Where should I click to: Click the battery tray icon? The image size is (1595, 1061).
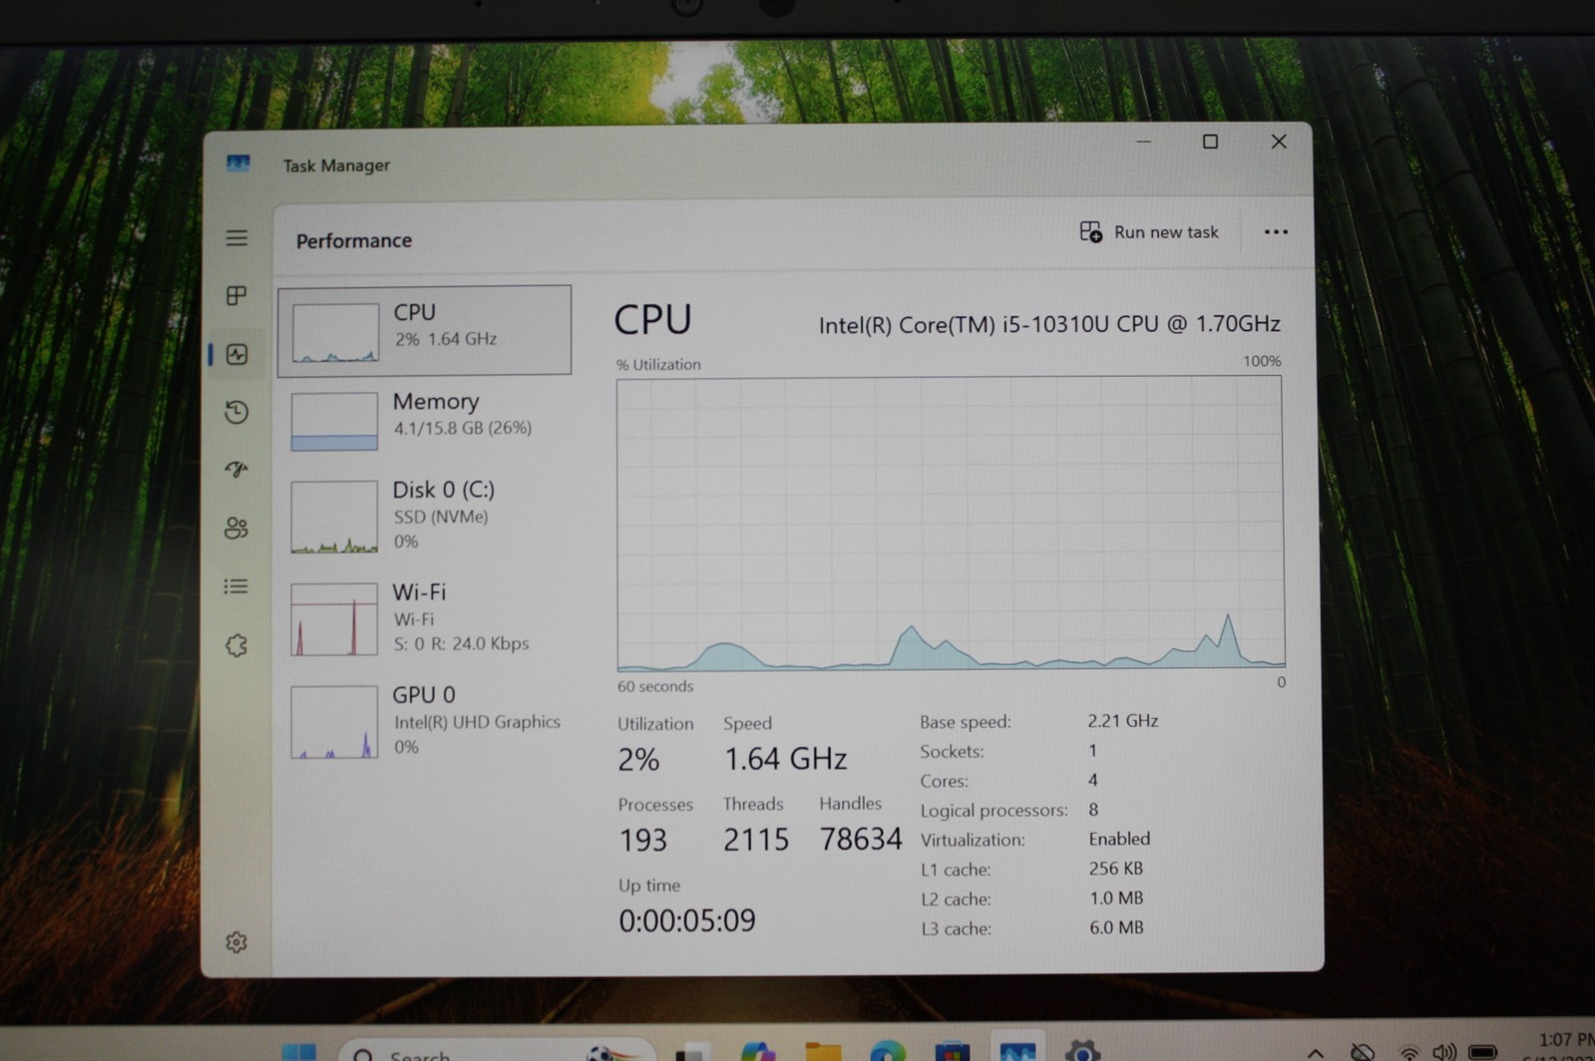pos(1483,1052)
